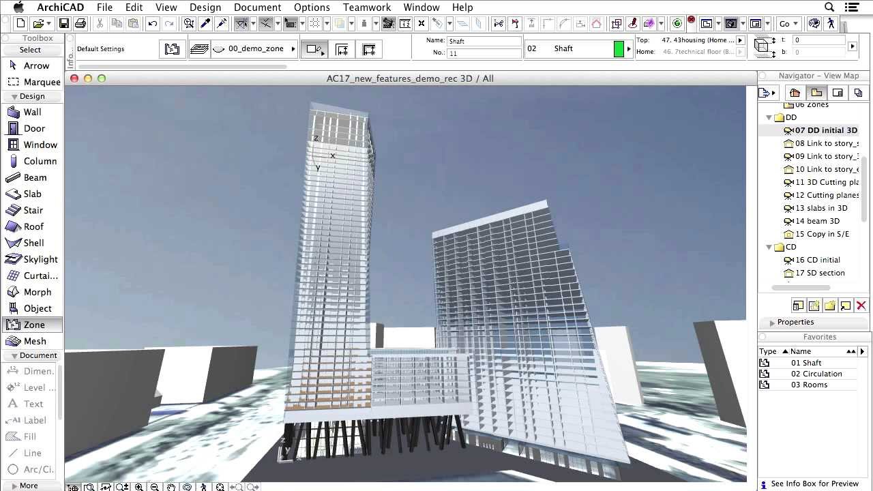Select the Slab tool

point(31,194)
